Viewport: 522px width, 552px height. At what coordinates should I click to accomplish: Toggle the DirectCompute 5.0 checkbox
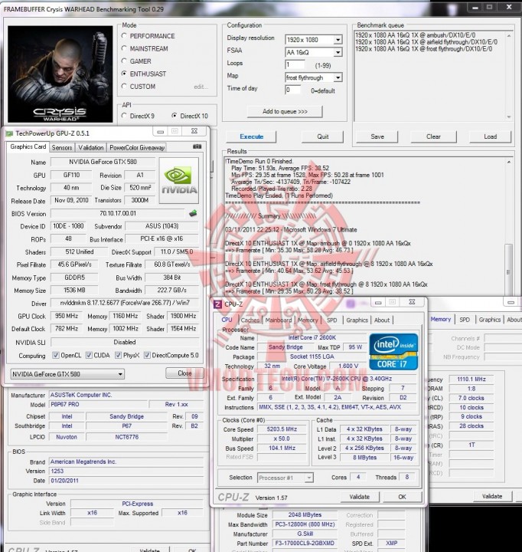tap(147, 355)
